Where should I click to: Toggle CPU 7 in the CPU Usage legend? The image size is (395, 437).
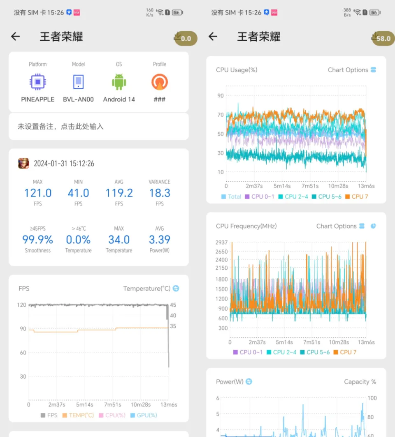click(356, 197)
